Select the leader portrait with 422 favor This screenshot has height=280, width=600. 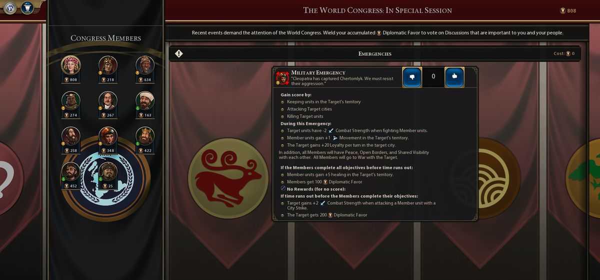click(x=145, y=136)
